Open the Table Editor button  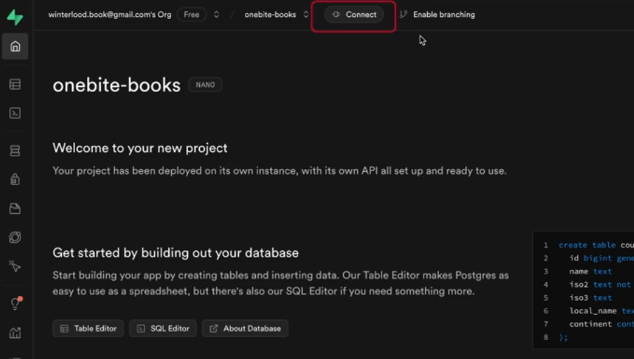[x=88, y=328]
